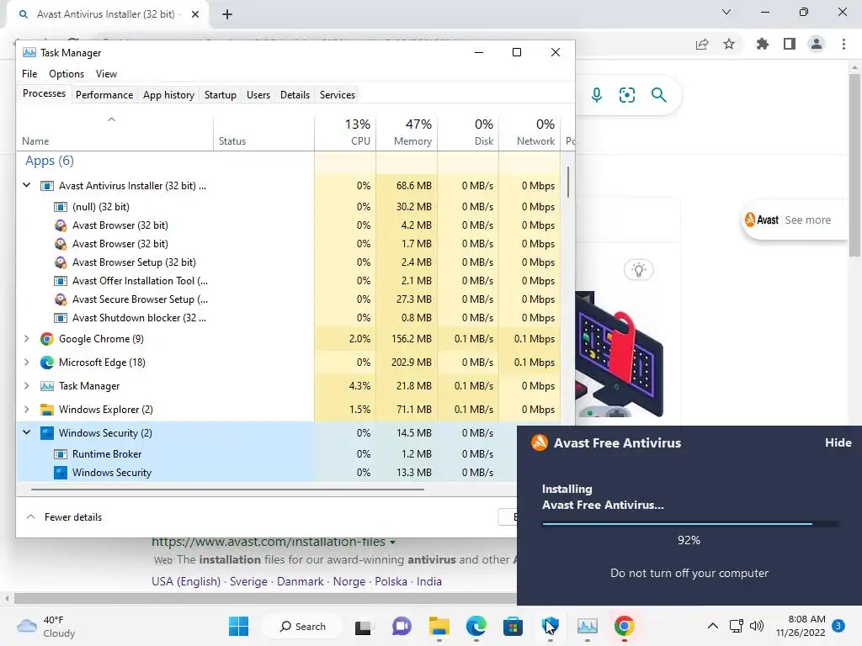Expand the Microsoft Edge (18) process group
Screen dimensions: 862x646
click(x=26, y=363)
